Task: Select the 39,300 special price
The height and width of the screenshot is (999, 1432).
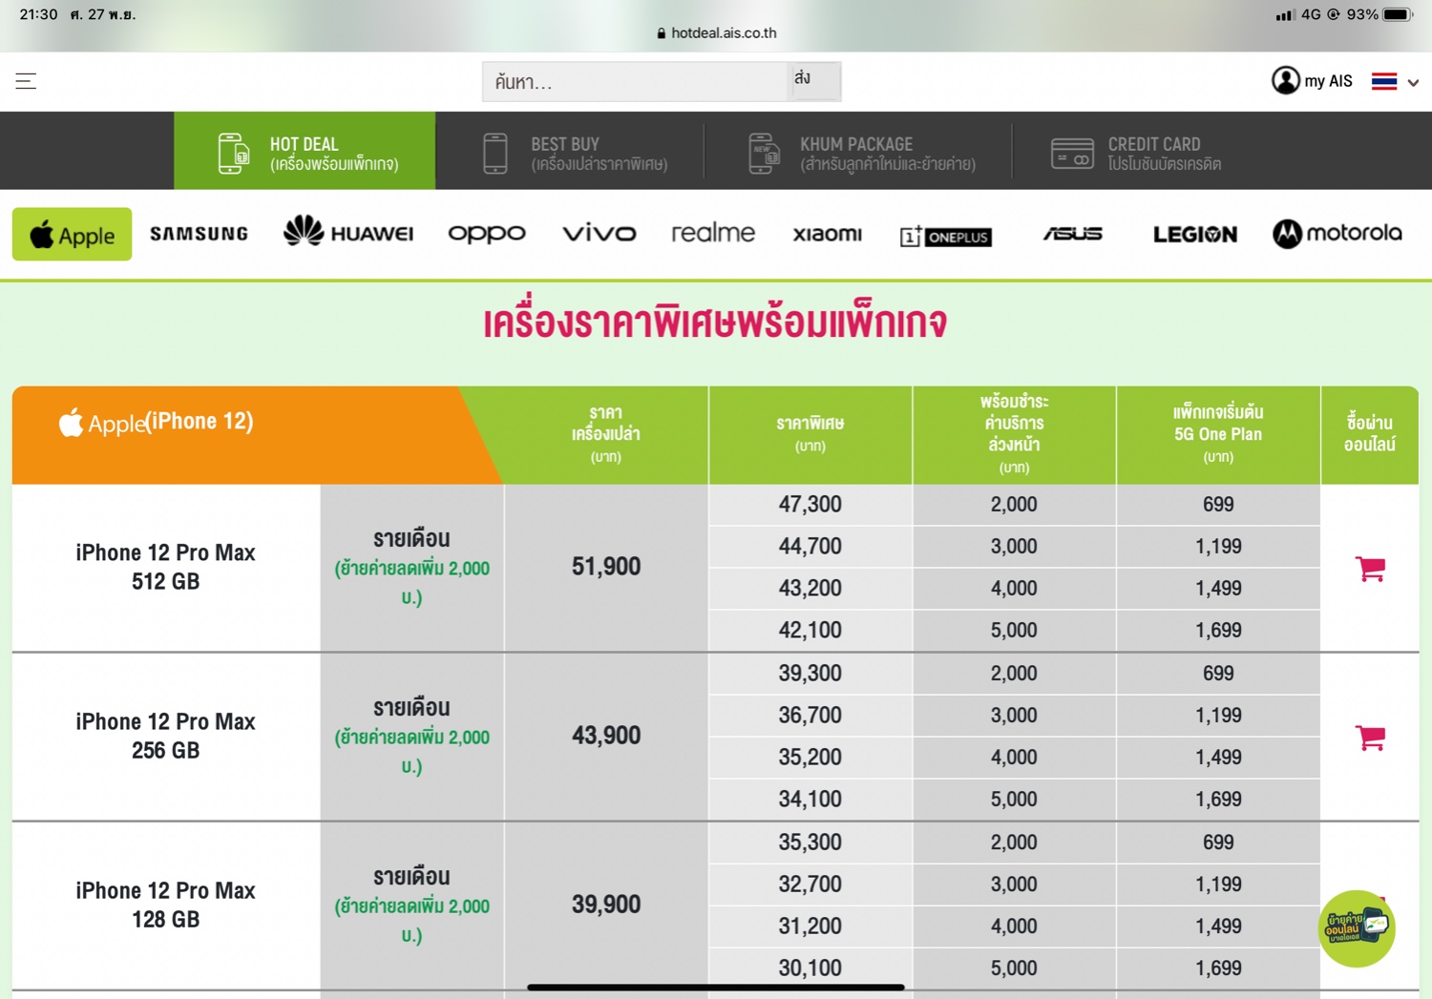Action: click(810, 674)
